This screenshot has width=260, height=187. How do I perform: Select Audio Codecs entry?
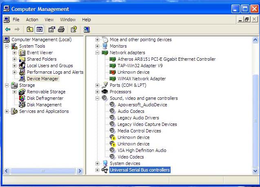coord(131,111)
